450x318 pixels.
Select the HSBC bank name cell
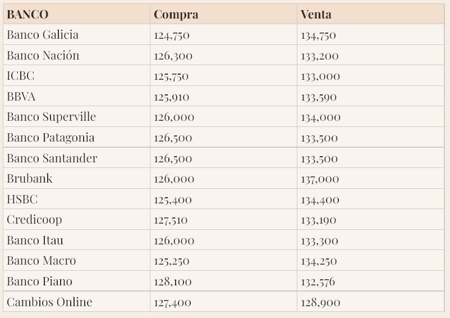point(22,199)
